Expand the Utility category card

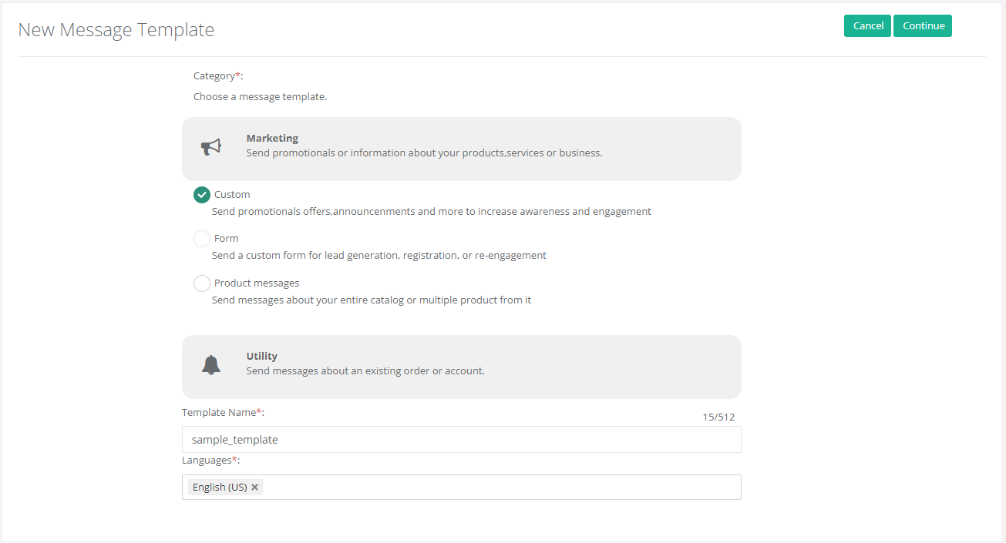(x=461, y=367)
